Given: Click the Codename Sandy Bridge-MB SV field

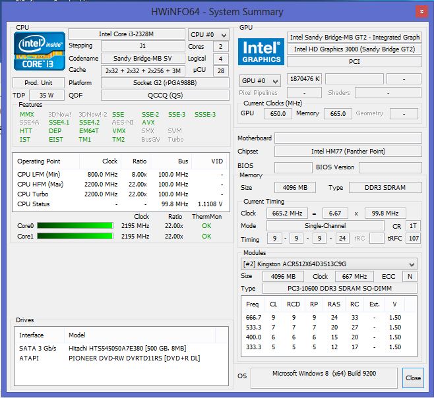Looking at the screenshot, I should click(x=143, y=59).
